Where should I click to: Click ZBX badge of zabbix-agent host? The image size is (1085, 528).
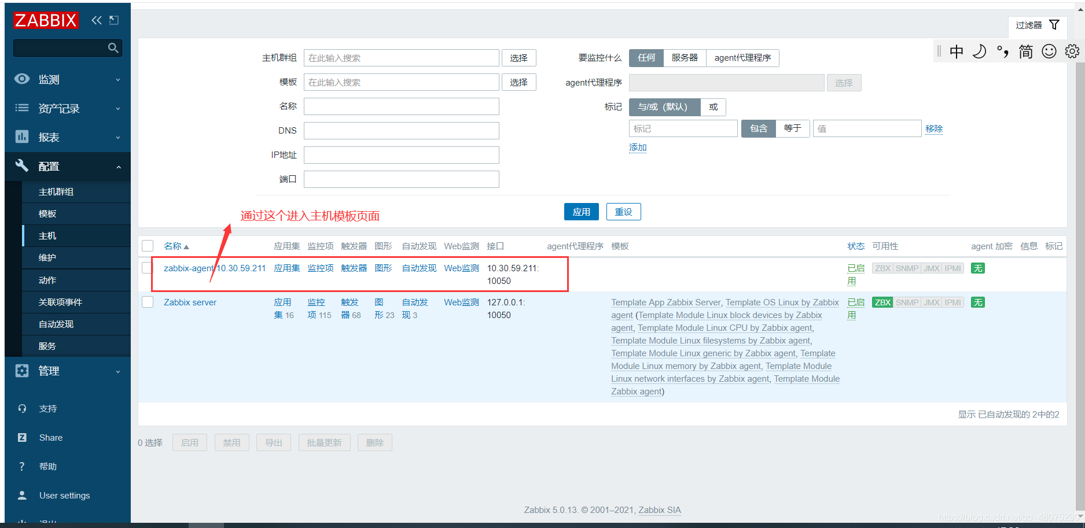coord(882,268)
